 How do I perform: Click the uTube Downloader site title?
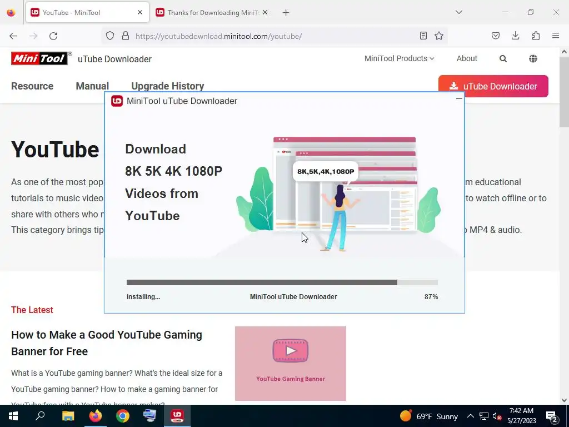[x=114, y=59]
